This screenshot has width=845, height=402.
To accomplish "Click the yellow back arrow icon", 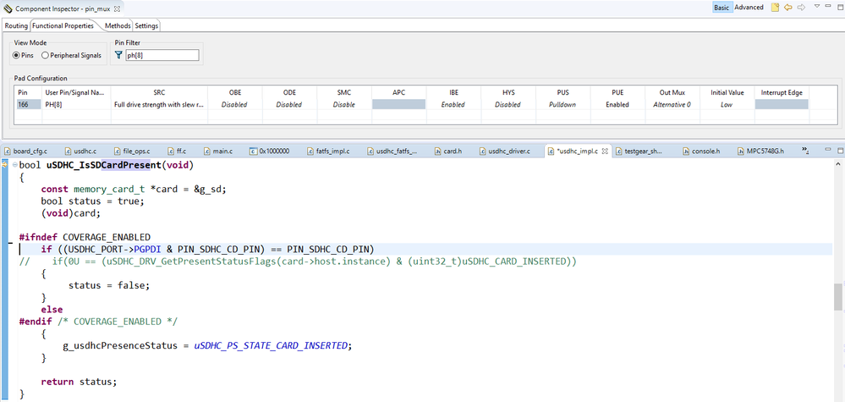I will (x=787, y=8).
